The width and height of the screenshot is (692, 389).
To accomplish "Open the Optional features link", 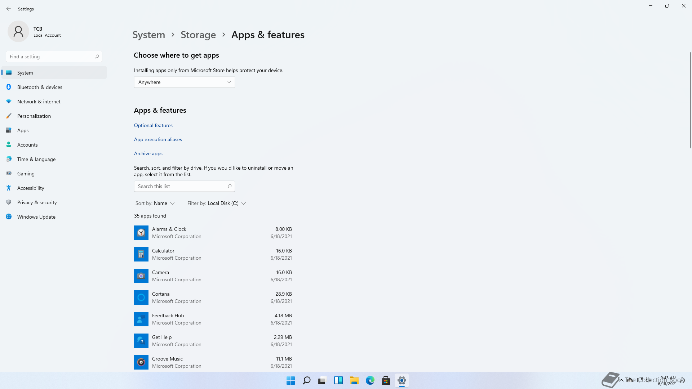I will click(153, 125).
